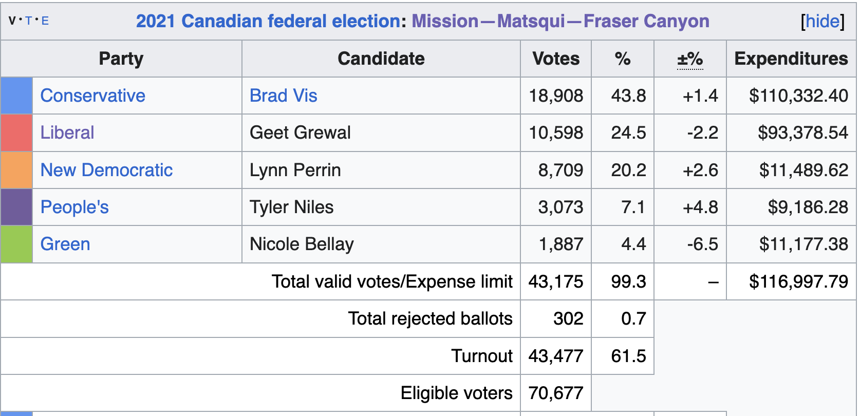Click the Expenditures column header
Viewport: 860px width, 416px height.
tap(791, 59)
